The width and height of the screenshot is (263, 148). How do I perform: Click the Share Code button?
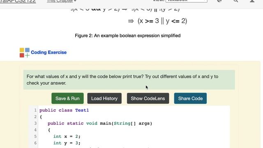pos(190,98)
